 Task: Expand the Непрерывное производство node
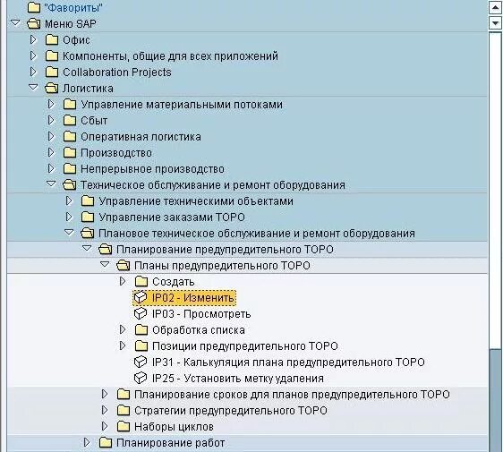tap(51, 168)
